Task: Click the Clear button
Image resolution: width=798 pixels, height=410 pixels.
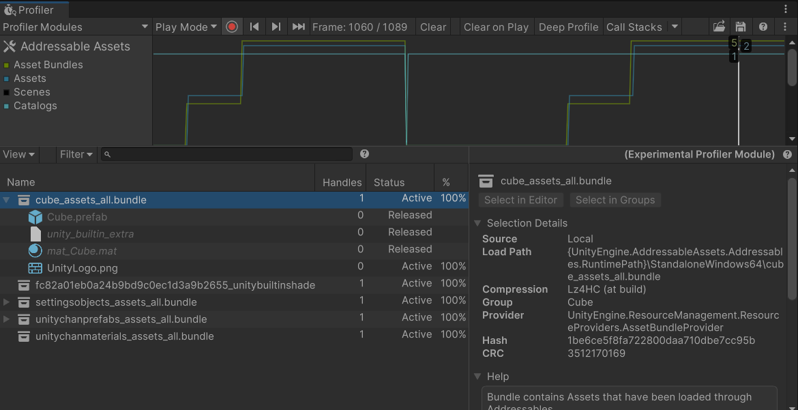Action: (433, 27)
